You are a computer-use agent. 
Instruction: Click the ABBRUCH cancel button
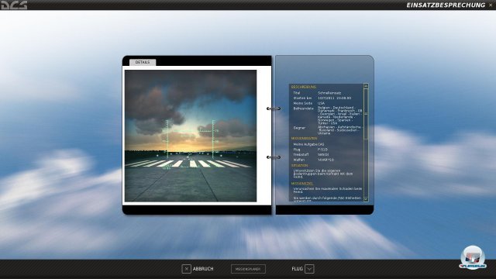point(198,269)
